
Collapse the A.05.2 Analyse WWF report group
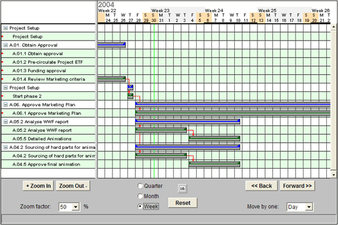click(6, 122)
